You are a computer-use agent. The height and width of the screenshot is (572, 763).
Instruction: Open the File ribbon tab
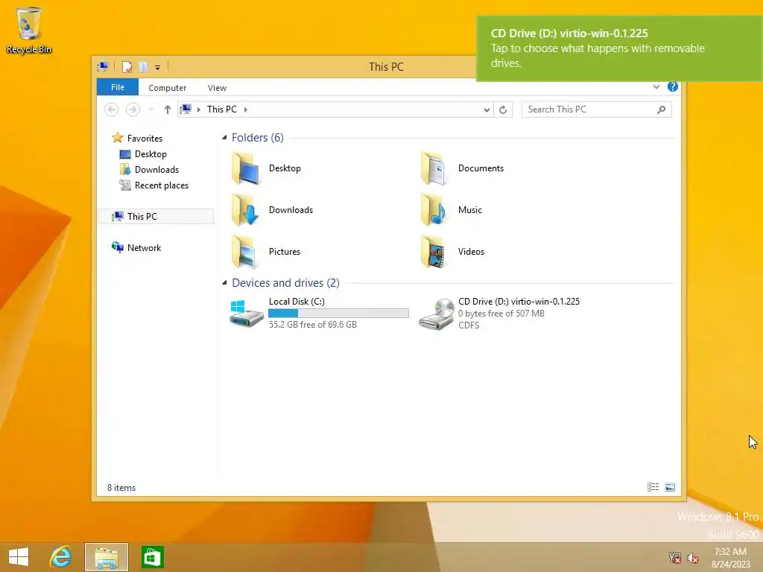(x=117, y=87)
